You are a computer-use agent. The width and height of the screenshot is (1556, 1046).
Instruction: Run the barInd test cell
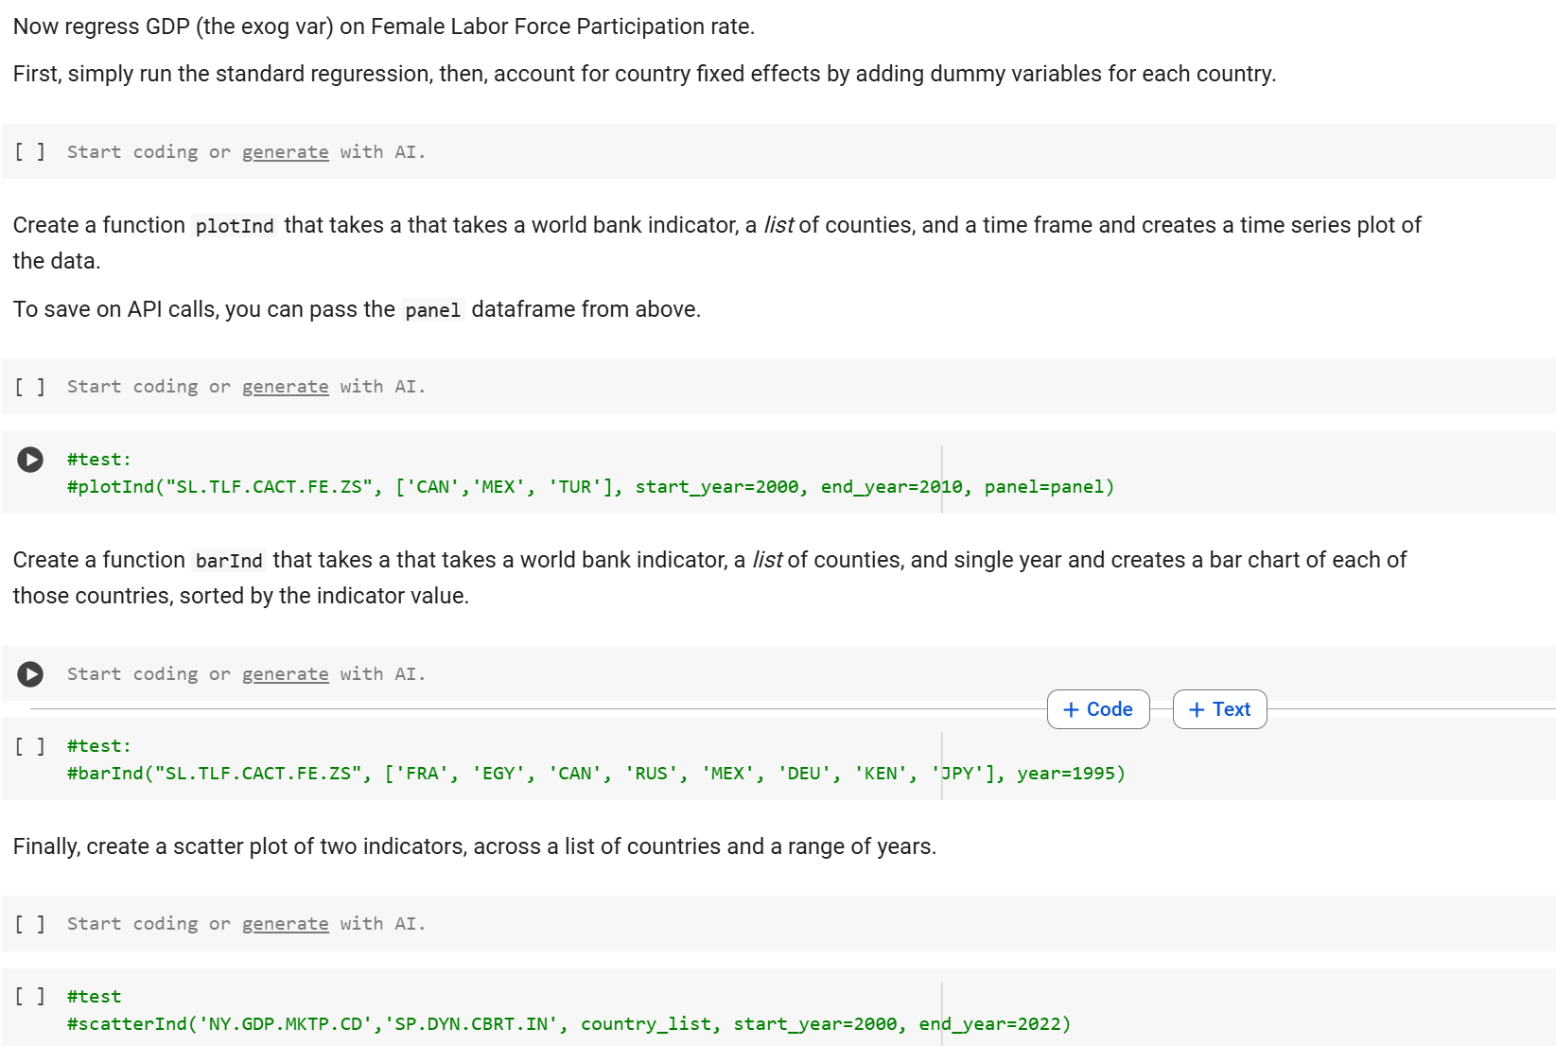click(29, 746)
